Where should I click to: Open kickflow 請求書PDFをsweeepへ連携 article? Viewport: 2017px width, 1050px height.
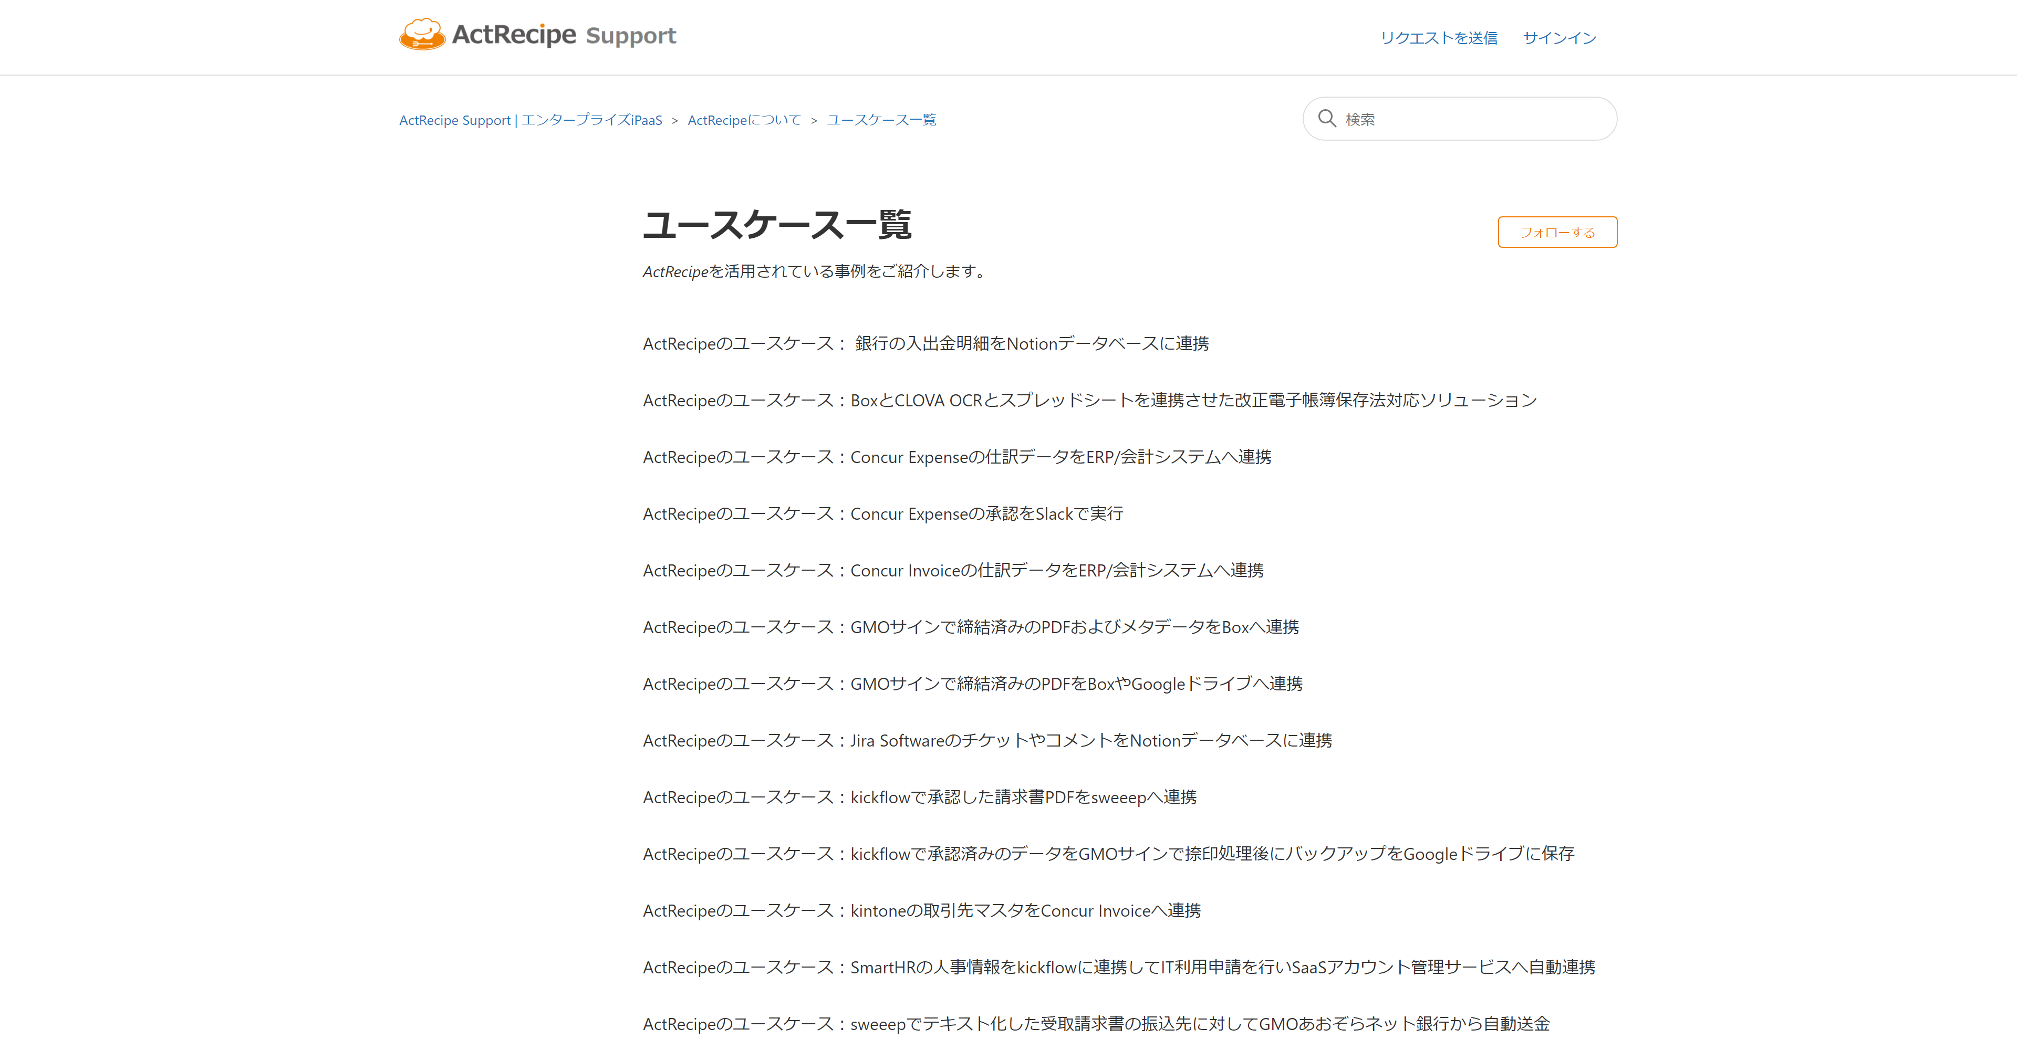pos(919,797)
